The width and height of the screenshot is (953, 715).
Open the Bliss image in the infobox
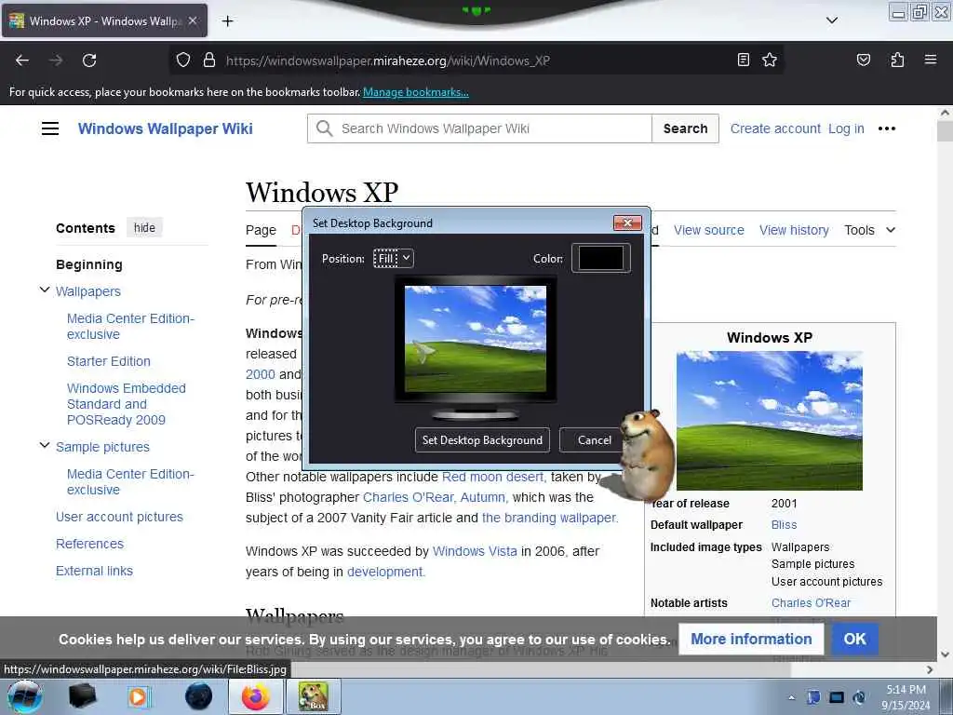[x=769, y=421]
